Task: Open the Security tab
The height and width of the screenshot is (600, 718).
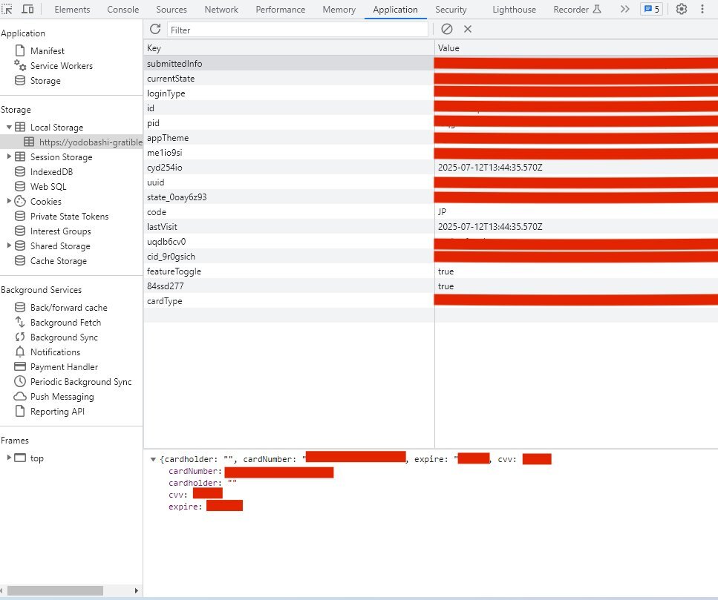Action: [x=451, y=9]
